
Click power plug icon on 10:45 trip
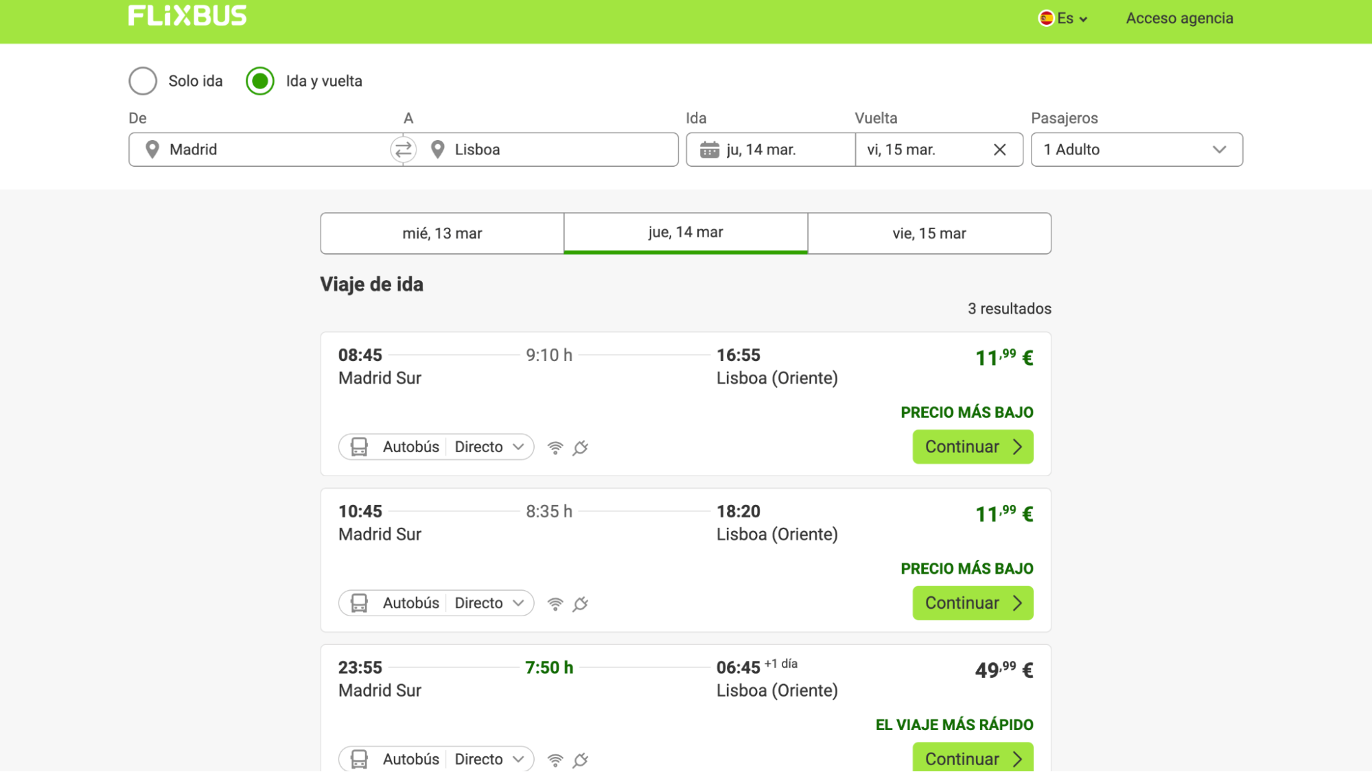(x=581, y=604)
